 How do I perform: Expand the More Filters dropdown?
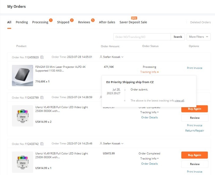click(x=199, y=37)
